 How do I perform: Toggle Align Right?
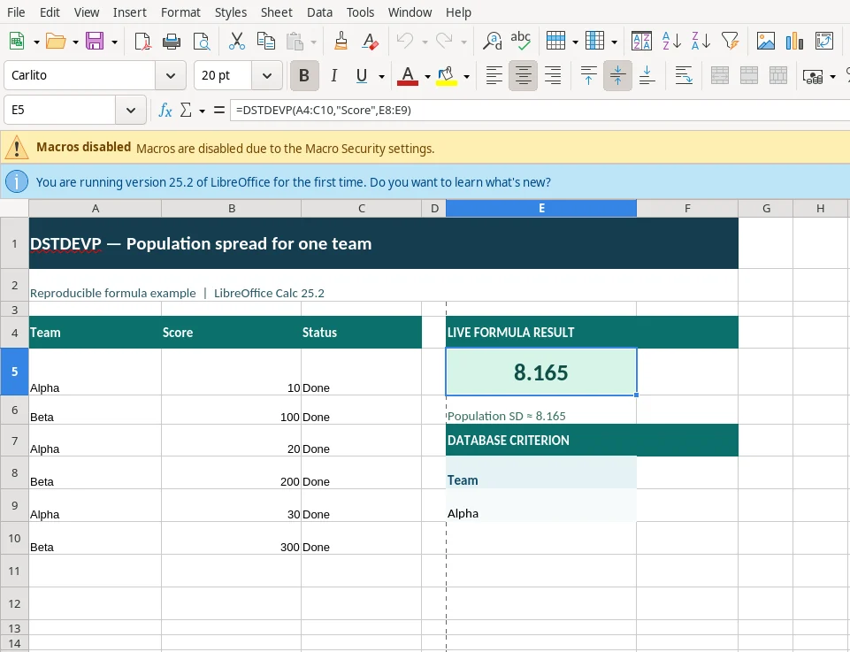click(x=553, y=75)
